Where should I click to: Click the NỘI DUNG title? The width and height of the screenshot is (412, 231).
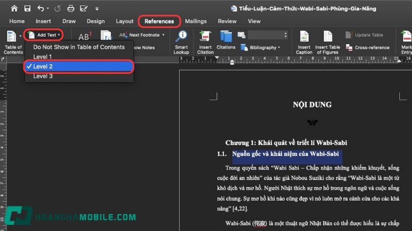(x=312, y=105)
